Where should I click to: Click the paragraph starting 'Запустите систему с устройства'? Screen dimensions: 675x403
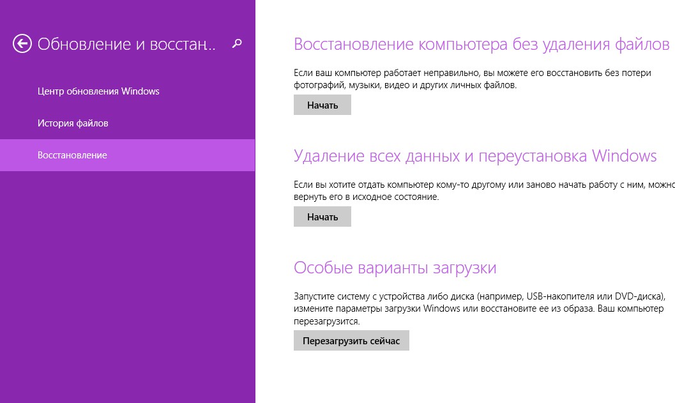click(480, 308)
